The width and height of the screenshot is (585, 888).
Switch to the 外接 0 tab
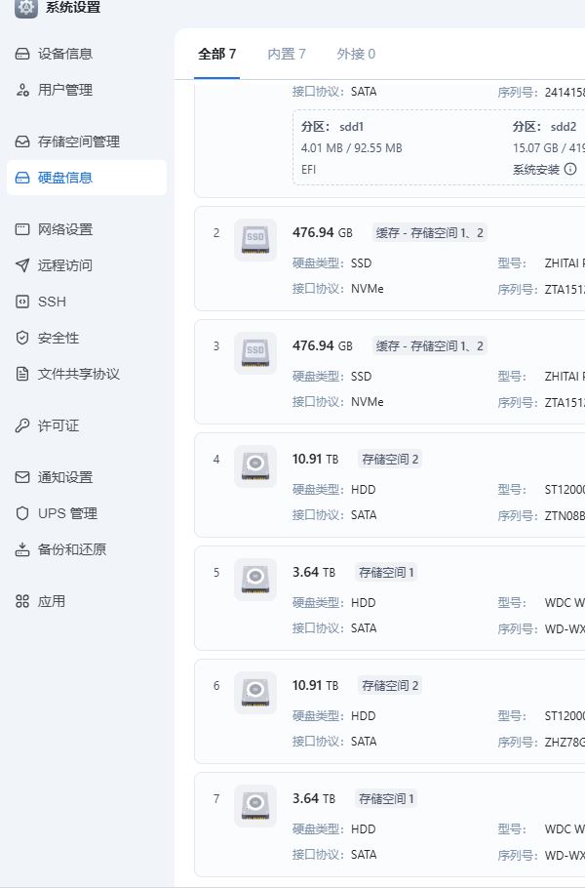pos(356,54)
